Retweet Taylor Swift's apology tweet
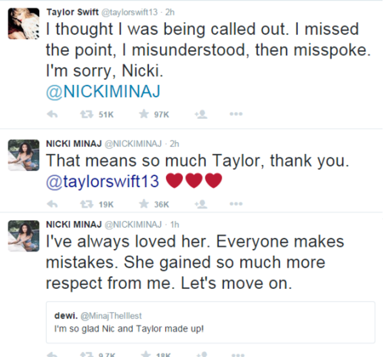 tap(84, 114)
